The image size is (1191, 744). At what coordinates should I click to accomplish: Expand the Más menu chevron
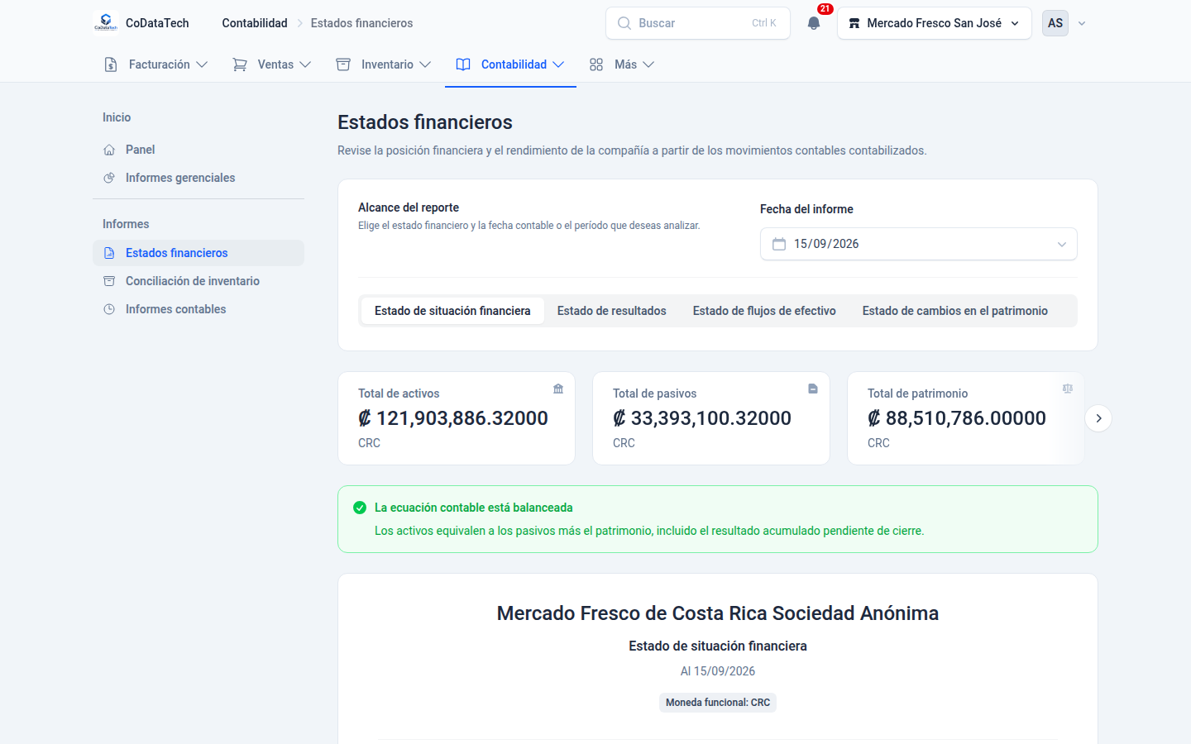[648, 64]
